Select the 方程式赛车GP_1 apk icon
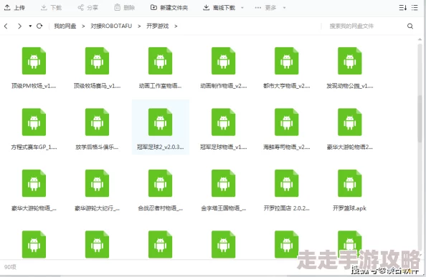Viewport: 426px width, 277px height. point(34,122)
